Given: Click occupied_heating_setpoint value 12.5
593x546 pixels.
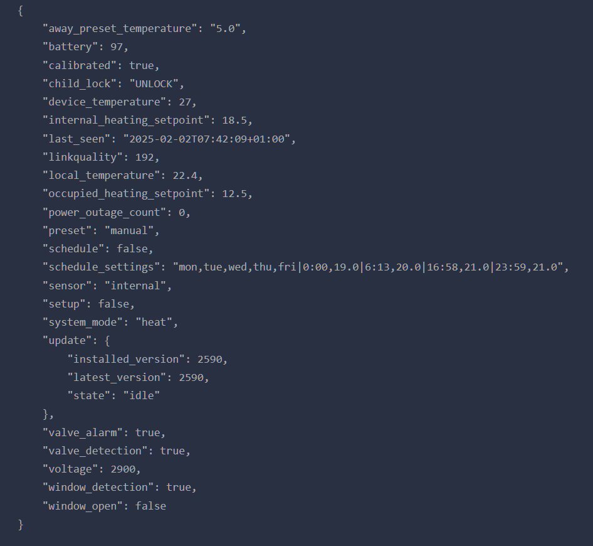Looking at the screenshot, I should (234, 194).
